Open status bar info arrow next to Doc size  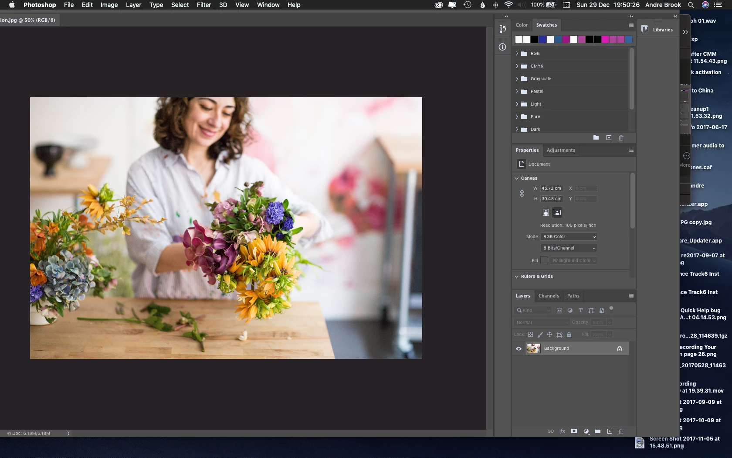pos(68,434)
